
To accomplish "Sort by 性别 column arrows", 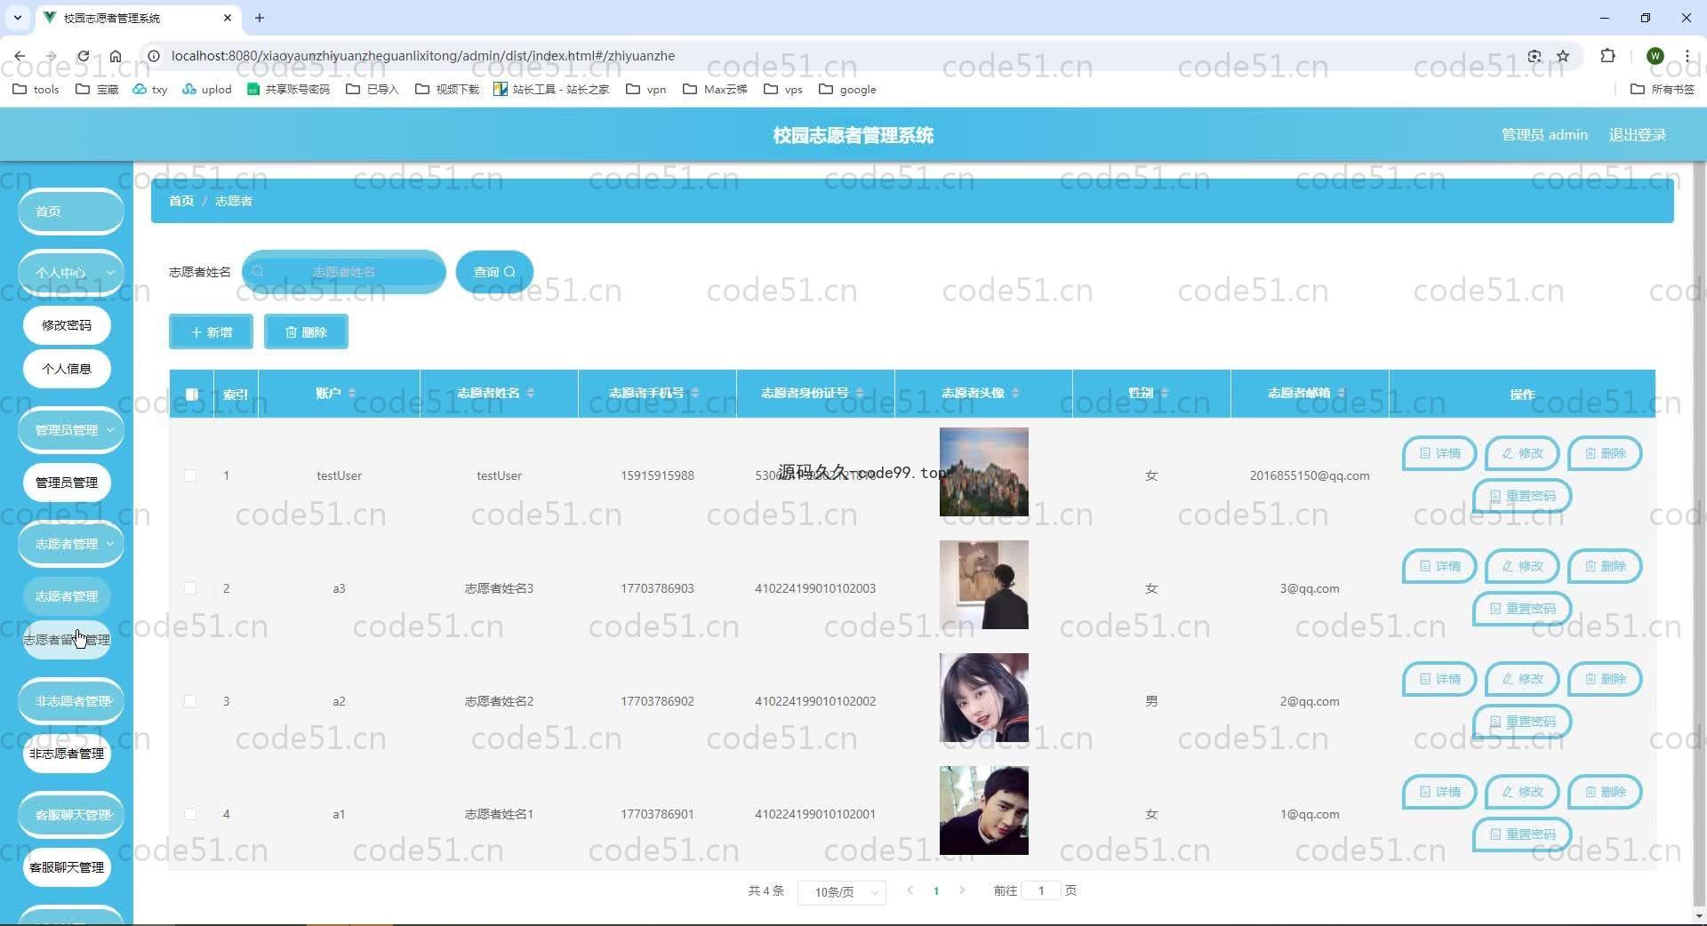I will tap(1165, 393).
